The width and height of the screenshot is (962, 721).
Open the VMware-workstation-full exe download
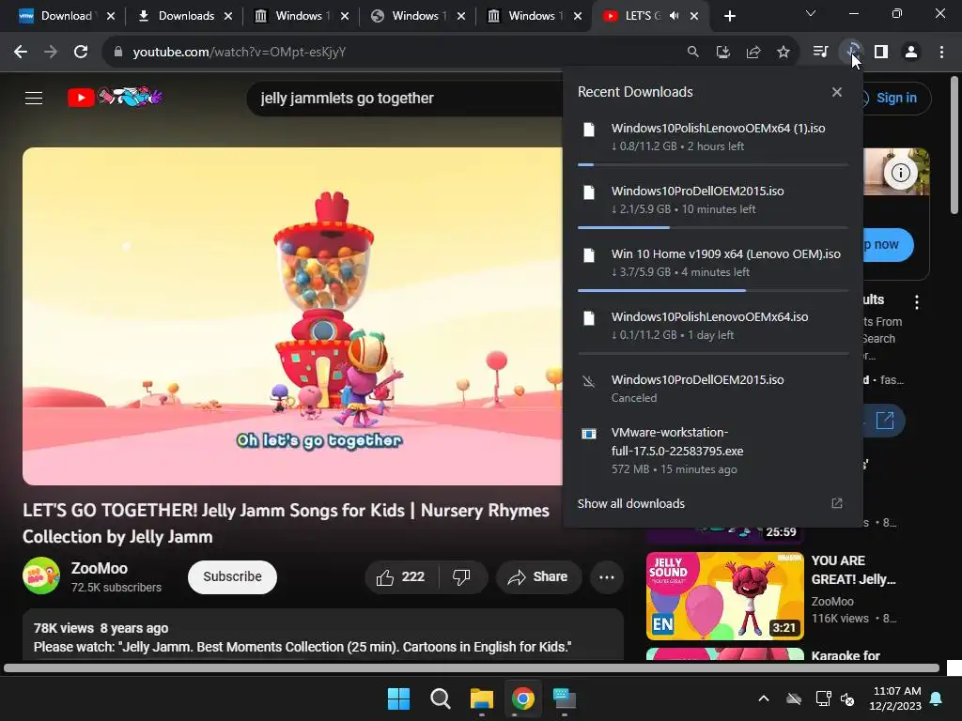(x=713, y=451)
